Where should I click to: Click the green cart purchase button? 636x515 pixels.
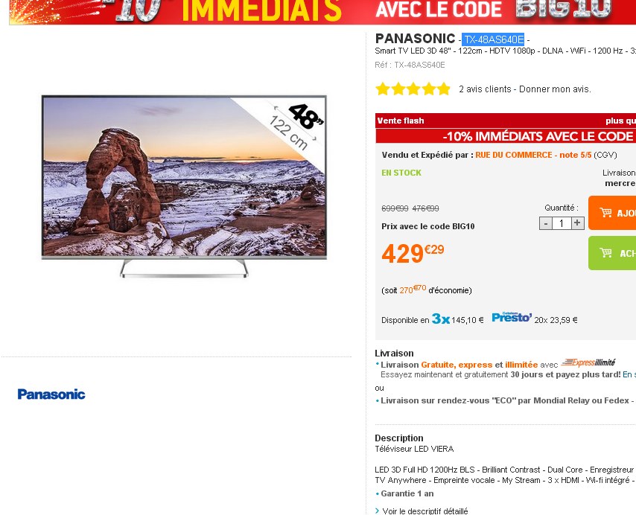[x=612, y=253]
